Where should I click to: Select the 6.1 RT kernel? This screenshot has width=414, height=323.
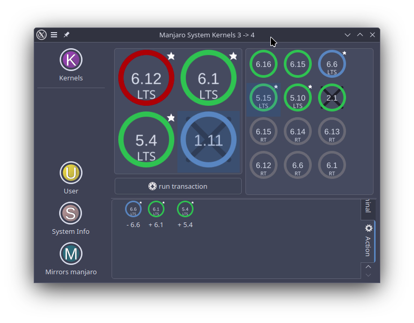pos(332,165)
